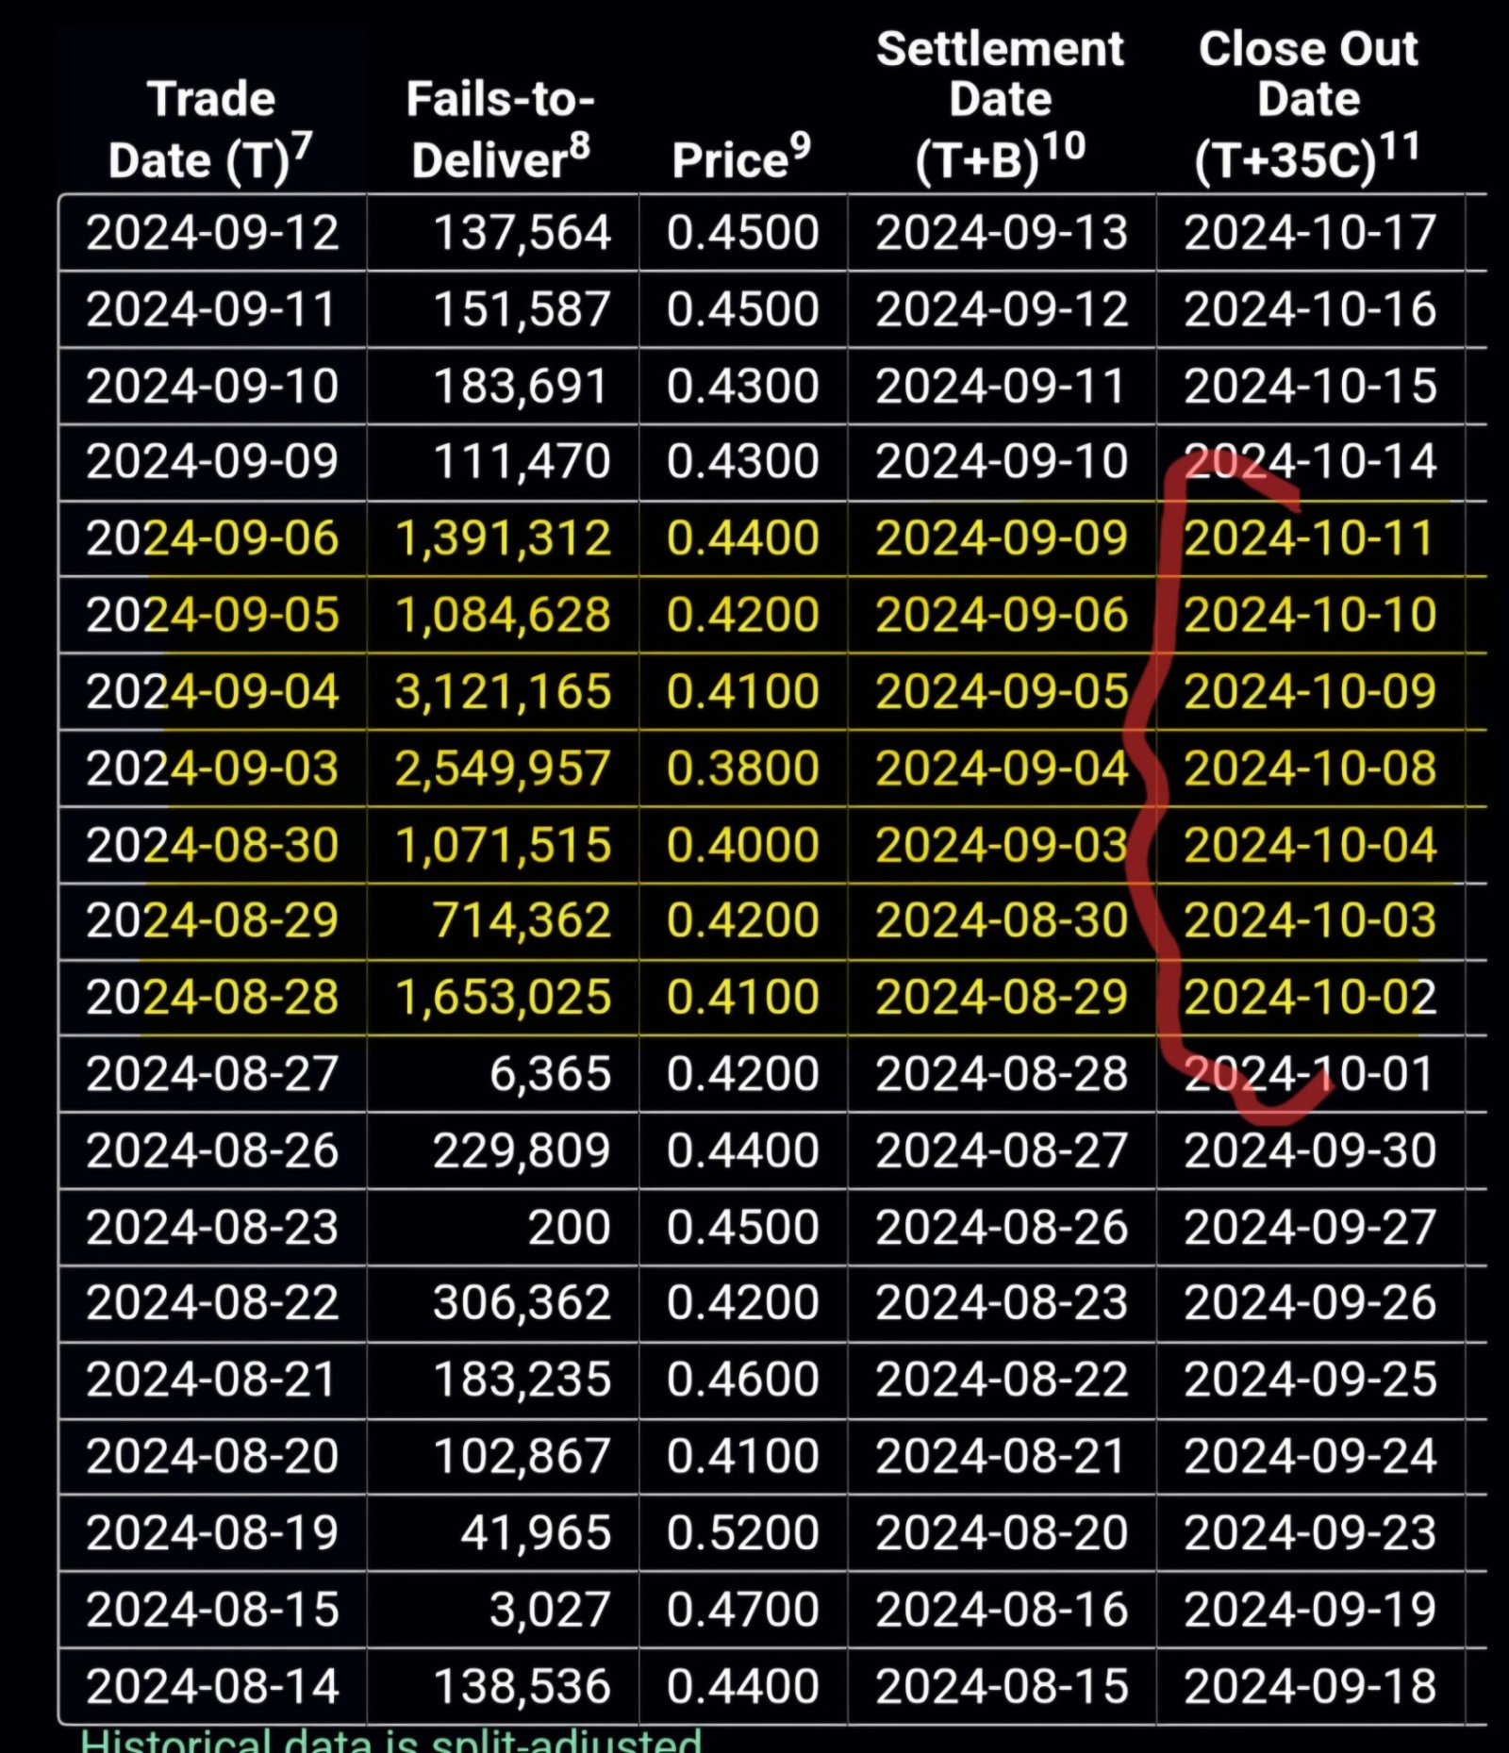Click close out date 2024-10-08
The image size is (1509, 1753).
tap(1310, 768)
